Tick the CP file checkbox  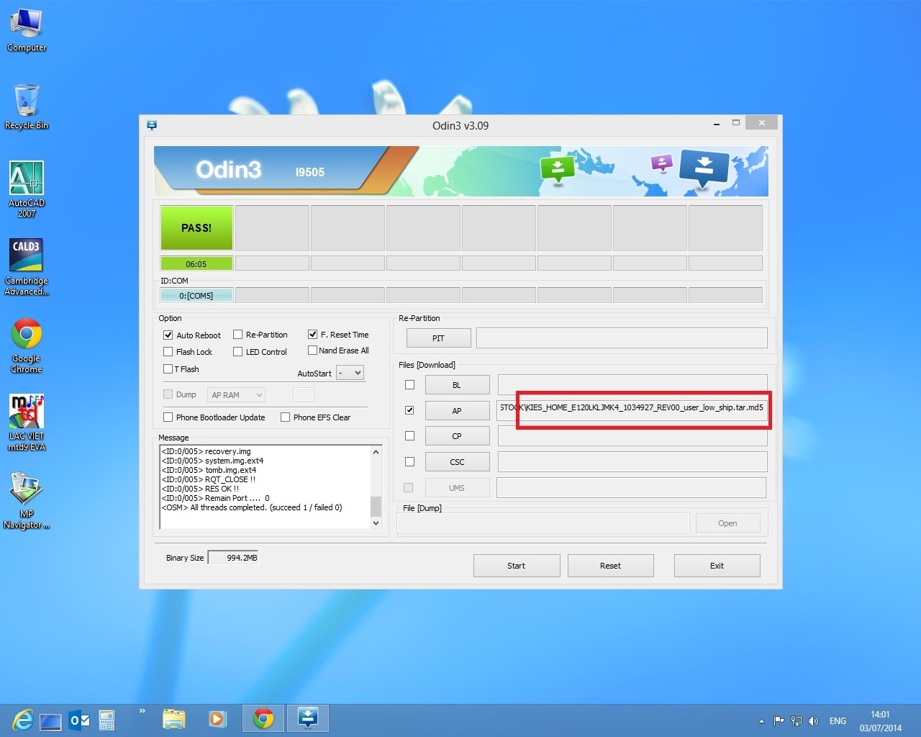tap(410, 436)
